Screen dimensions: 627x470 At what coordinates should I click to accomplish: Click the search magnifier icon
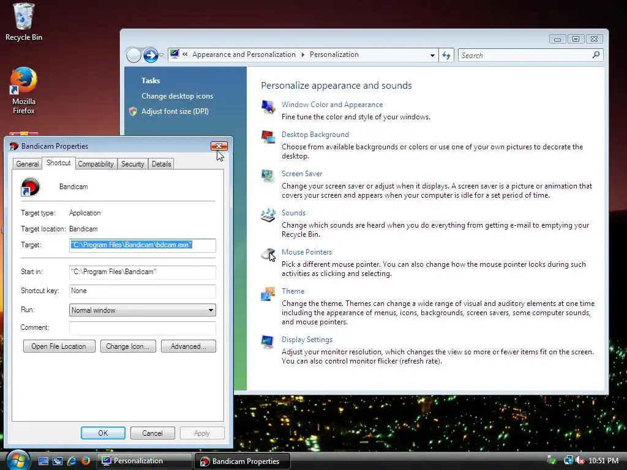pos(596,54)
